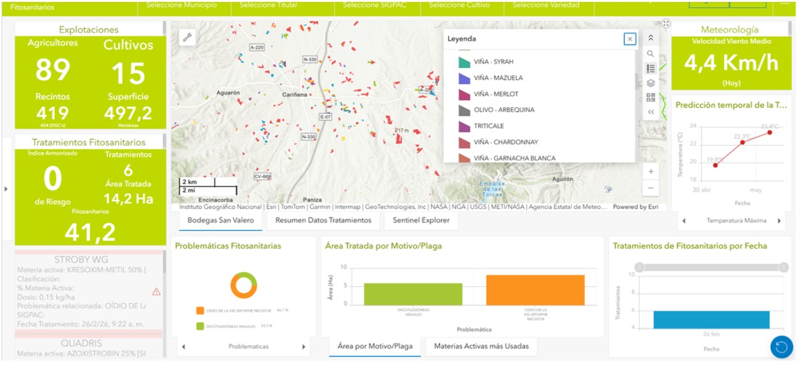Click the blue refresh circle button
Screen dimensions: 802x371
pyautogui.click(x=781, y=347)
